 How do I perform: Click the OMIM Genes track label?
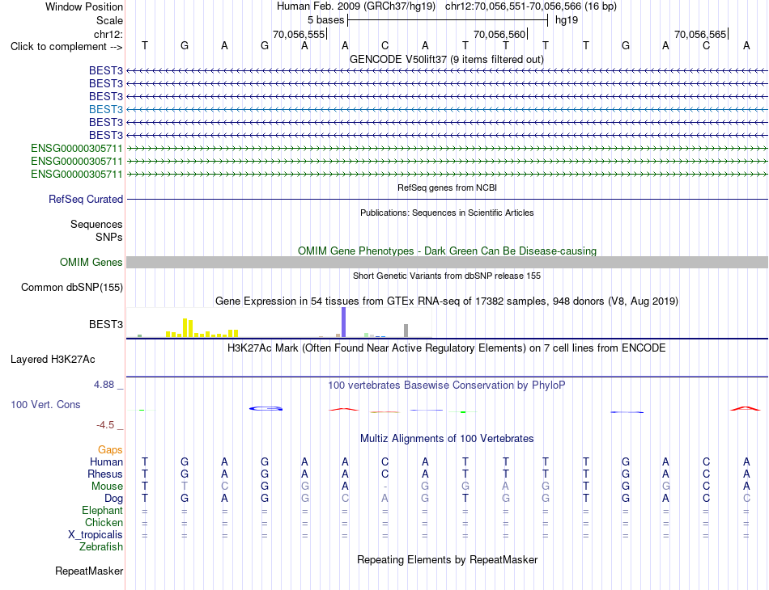91,262
